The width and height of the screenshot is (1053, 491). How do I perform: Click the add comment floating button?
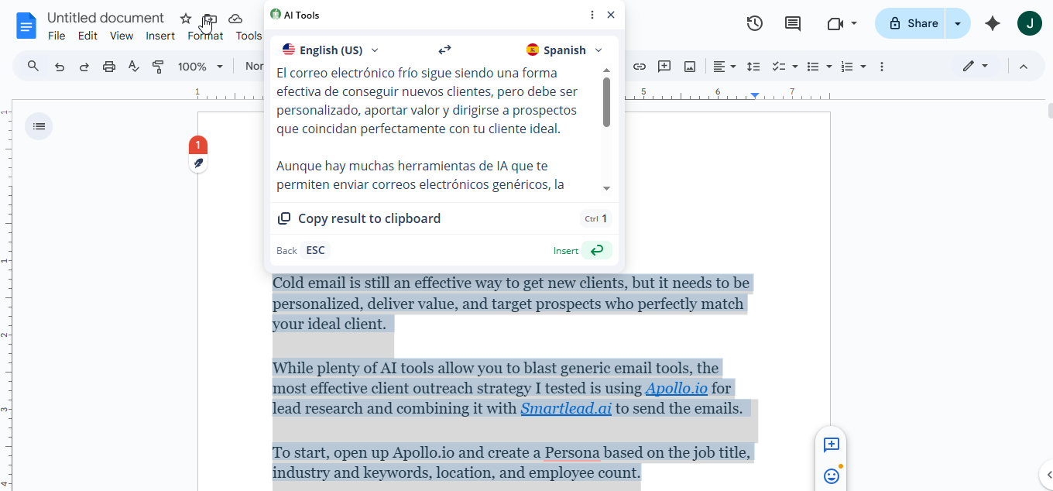click(x=832, y=445)
